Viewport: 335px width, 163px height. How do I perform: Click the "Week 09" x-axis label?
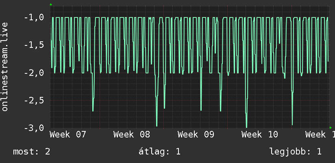(x=196, y=135)
